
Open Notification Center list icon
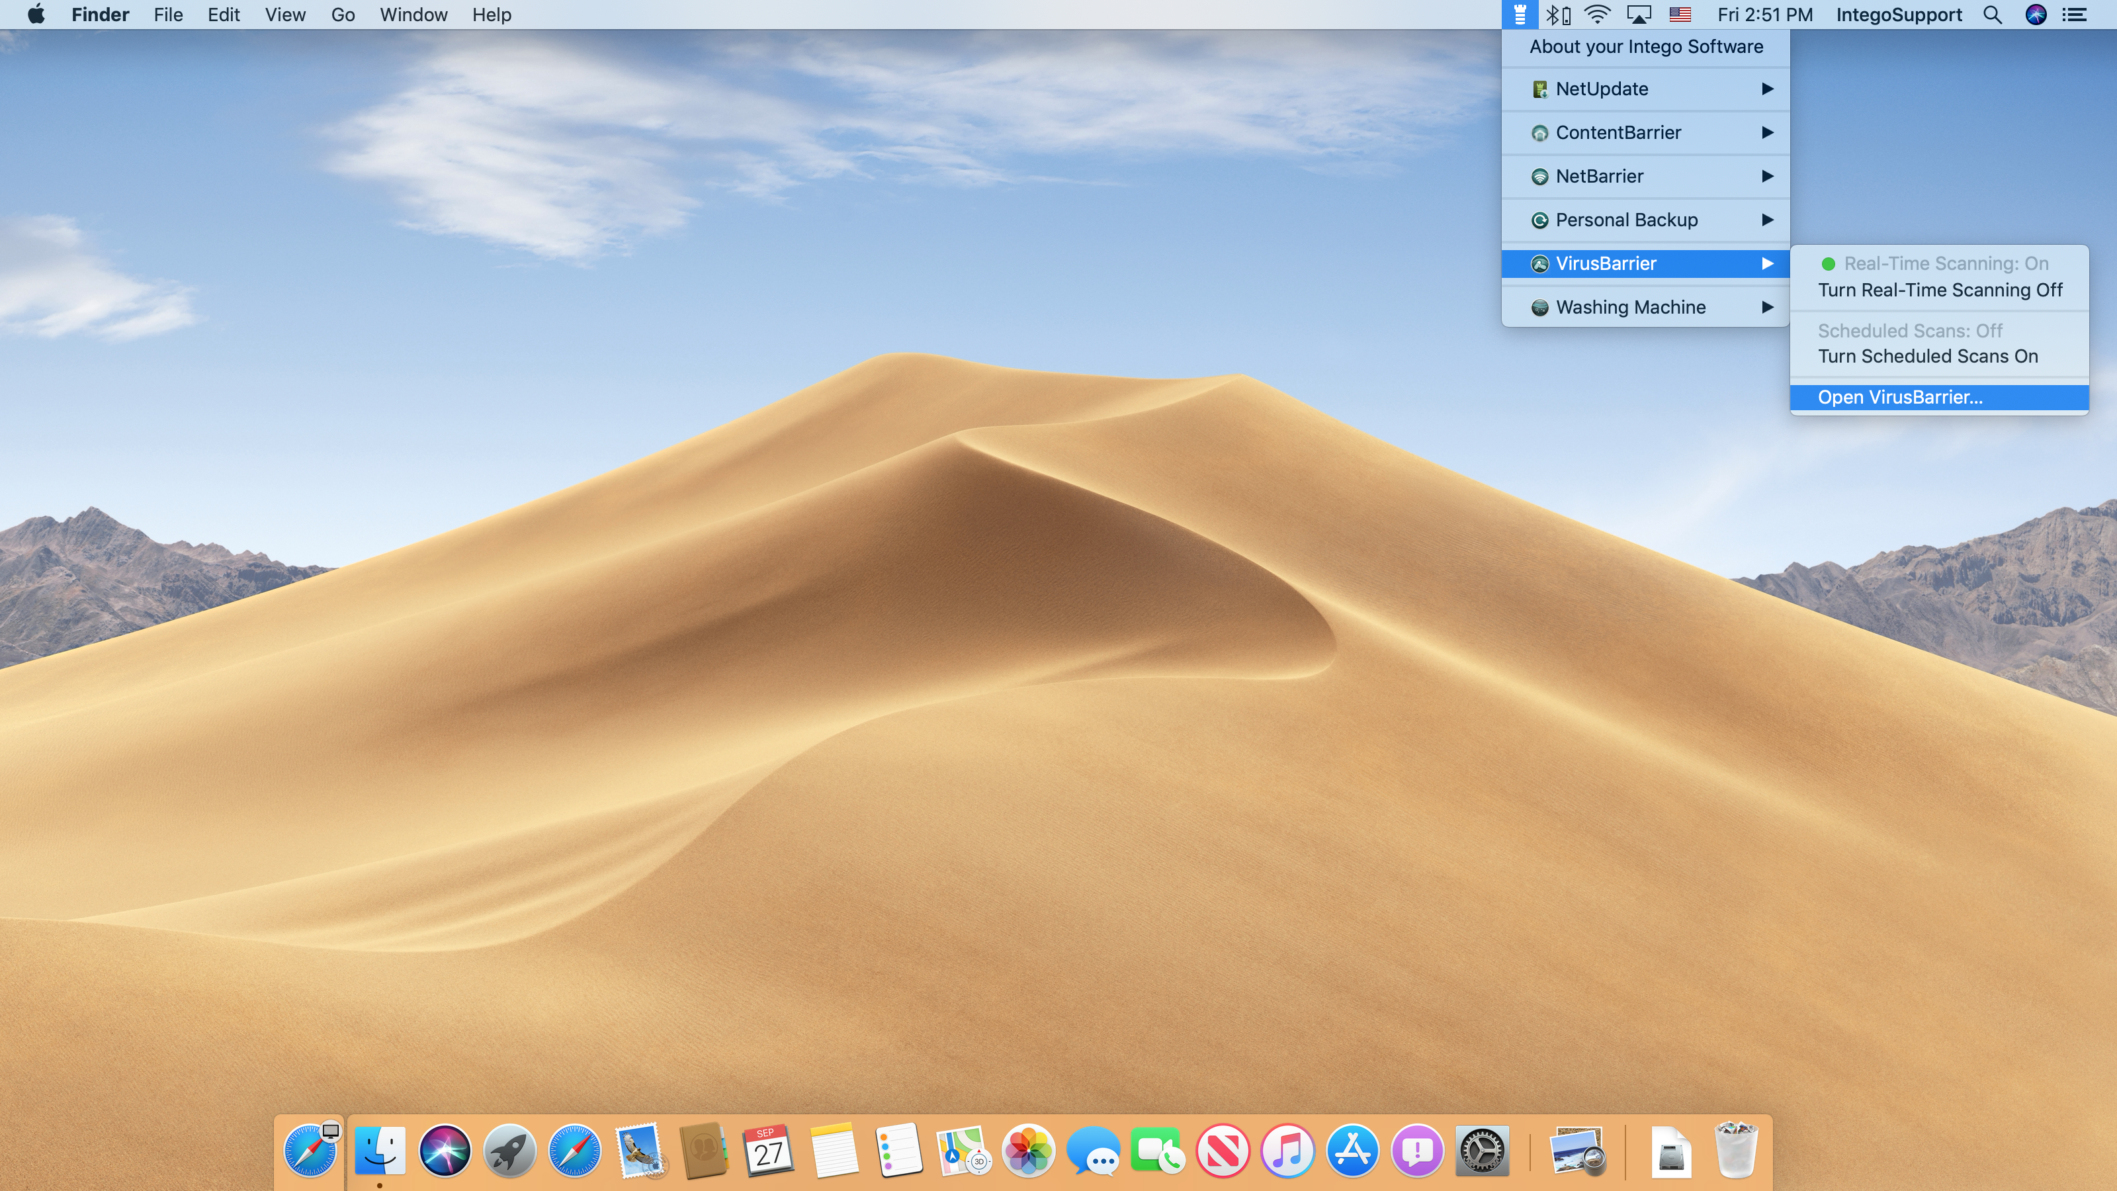[x=2075, y=15]
